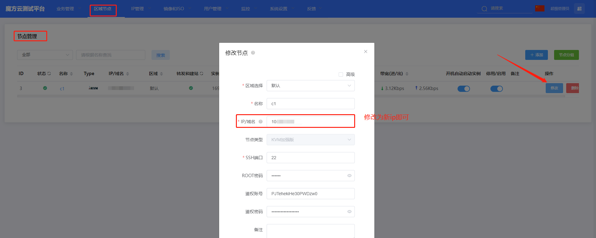
Task: Click the 删除 button for node c1
Action: [573, 88]
